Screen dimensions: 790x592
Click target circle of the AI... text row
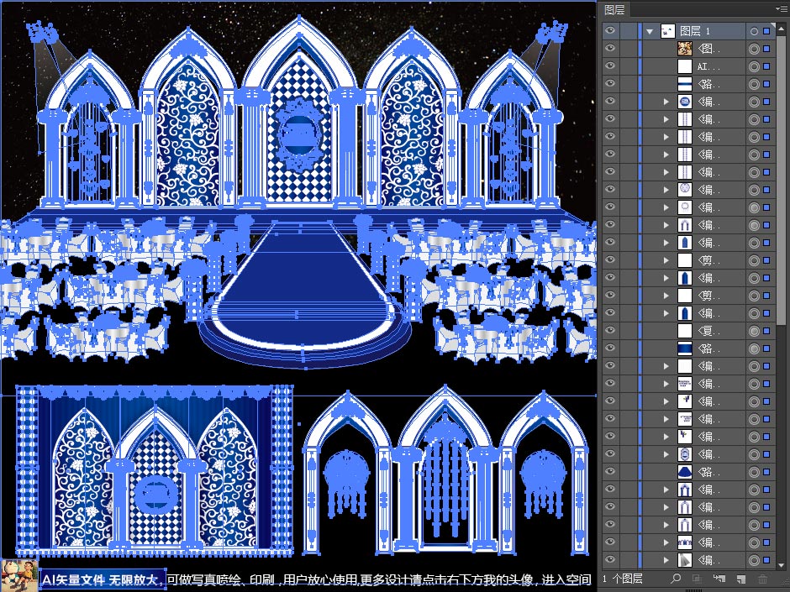tap(754, 66)
